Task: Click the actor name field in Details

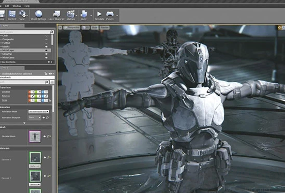Action: click(27, 78)
